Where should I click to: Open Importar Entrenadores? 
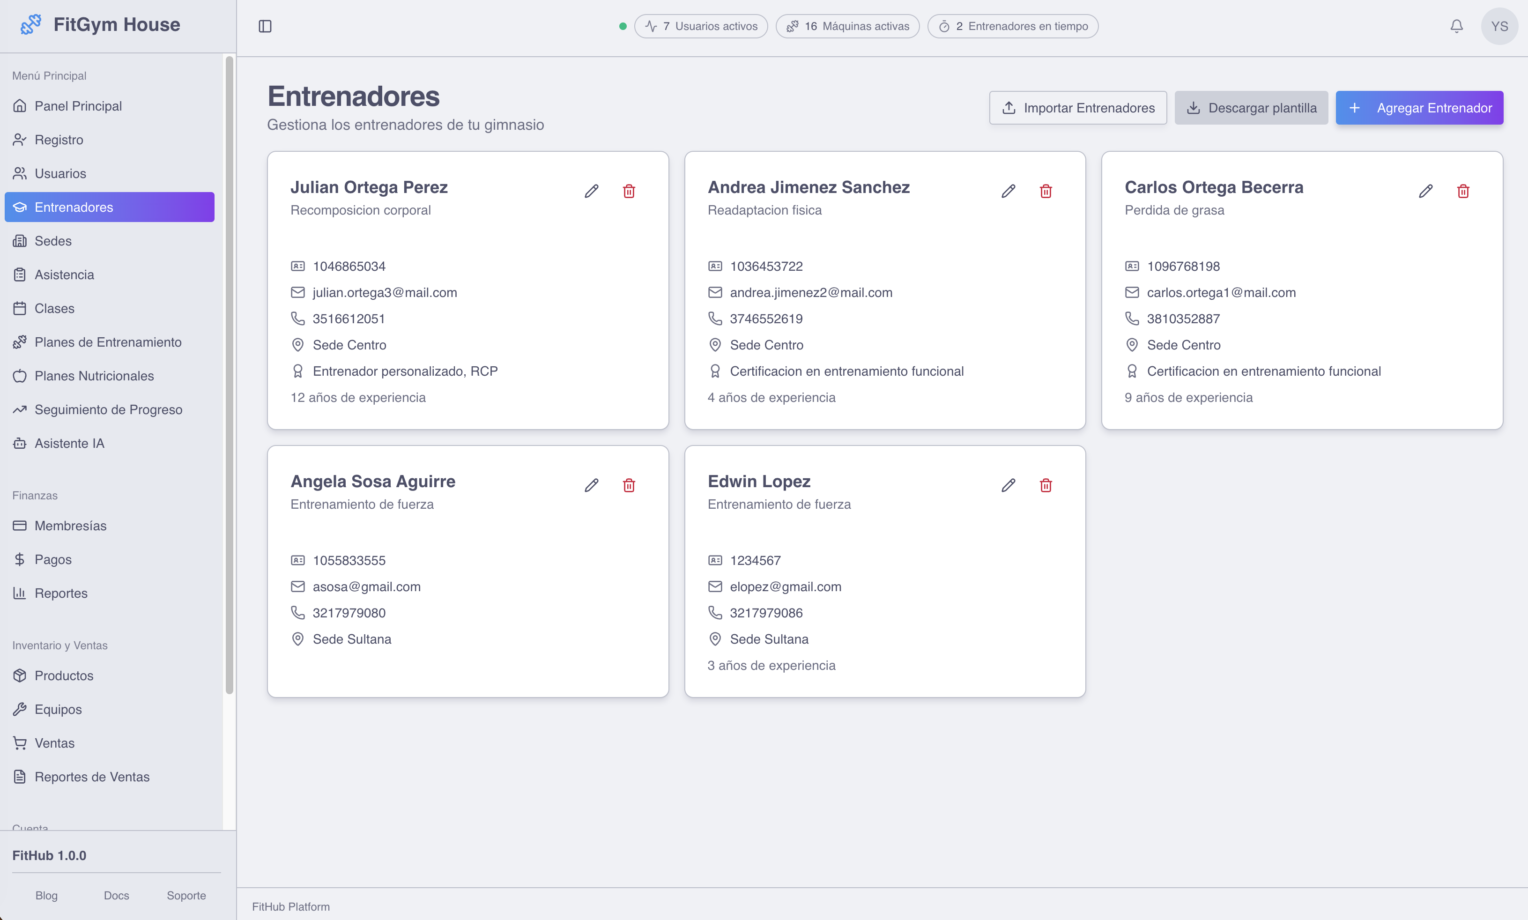pyautogui.click(x=1077, y=107)
